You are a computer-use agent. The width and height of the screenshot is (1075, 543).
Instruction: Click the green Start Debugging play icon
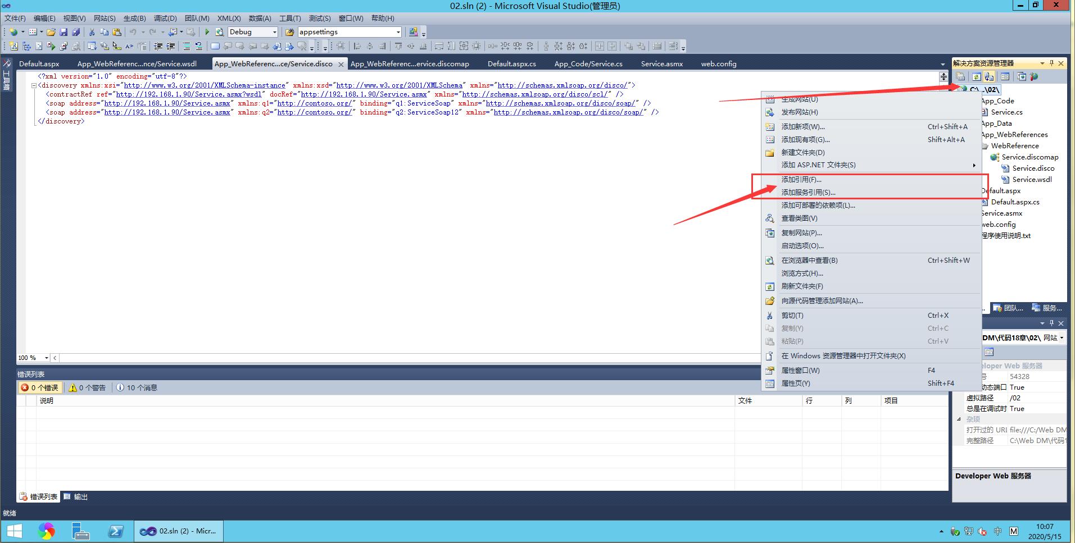click(207, 32)
